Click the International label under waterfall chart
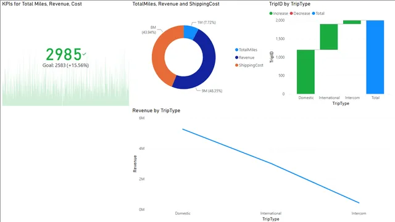 pos(329,97)
